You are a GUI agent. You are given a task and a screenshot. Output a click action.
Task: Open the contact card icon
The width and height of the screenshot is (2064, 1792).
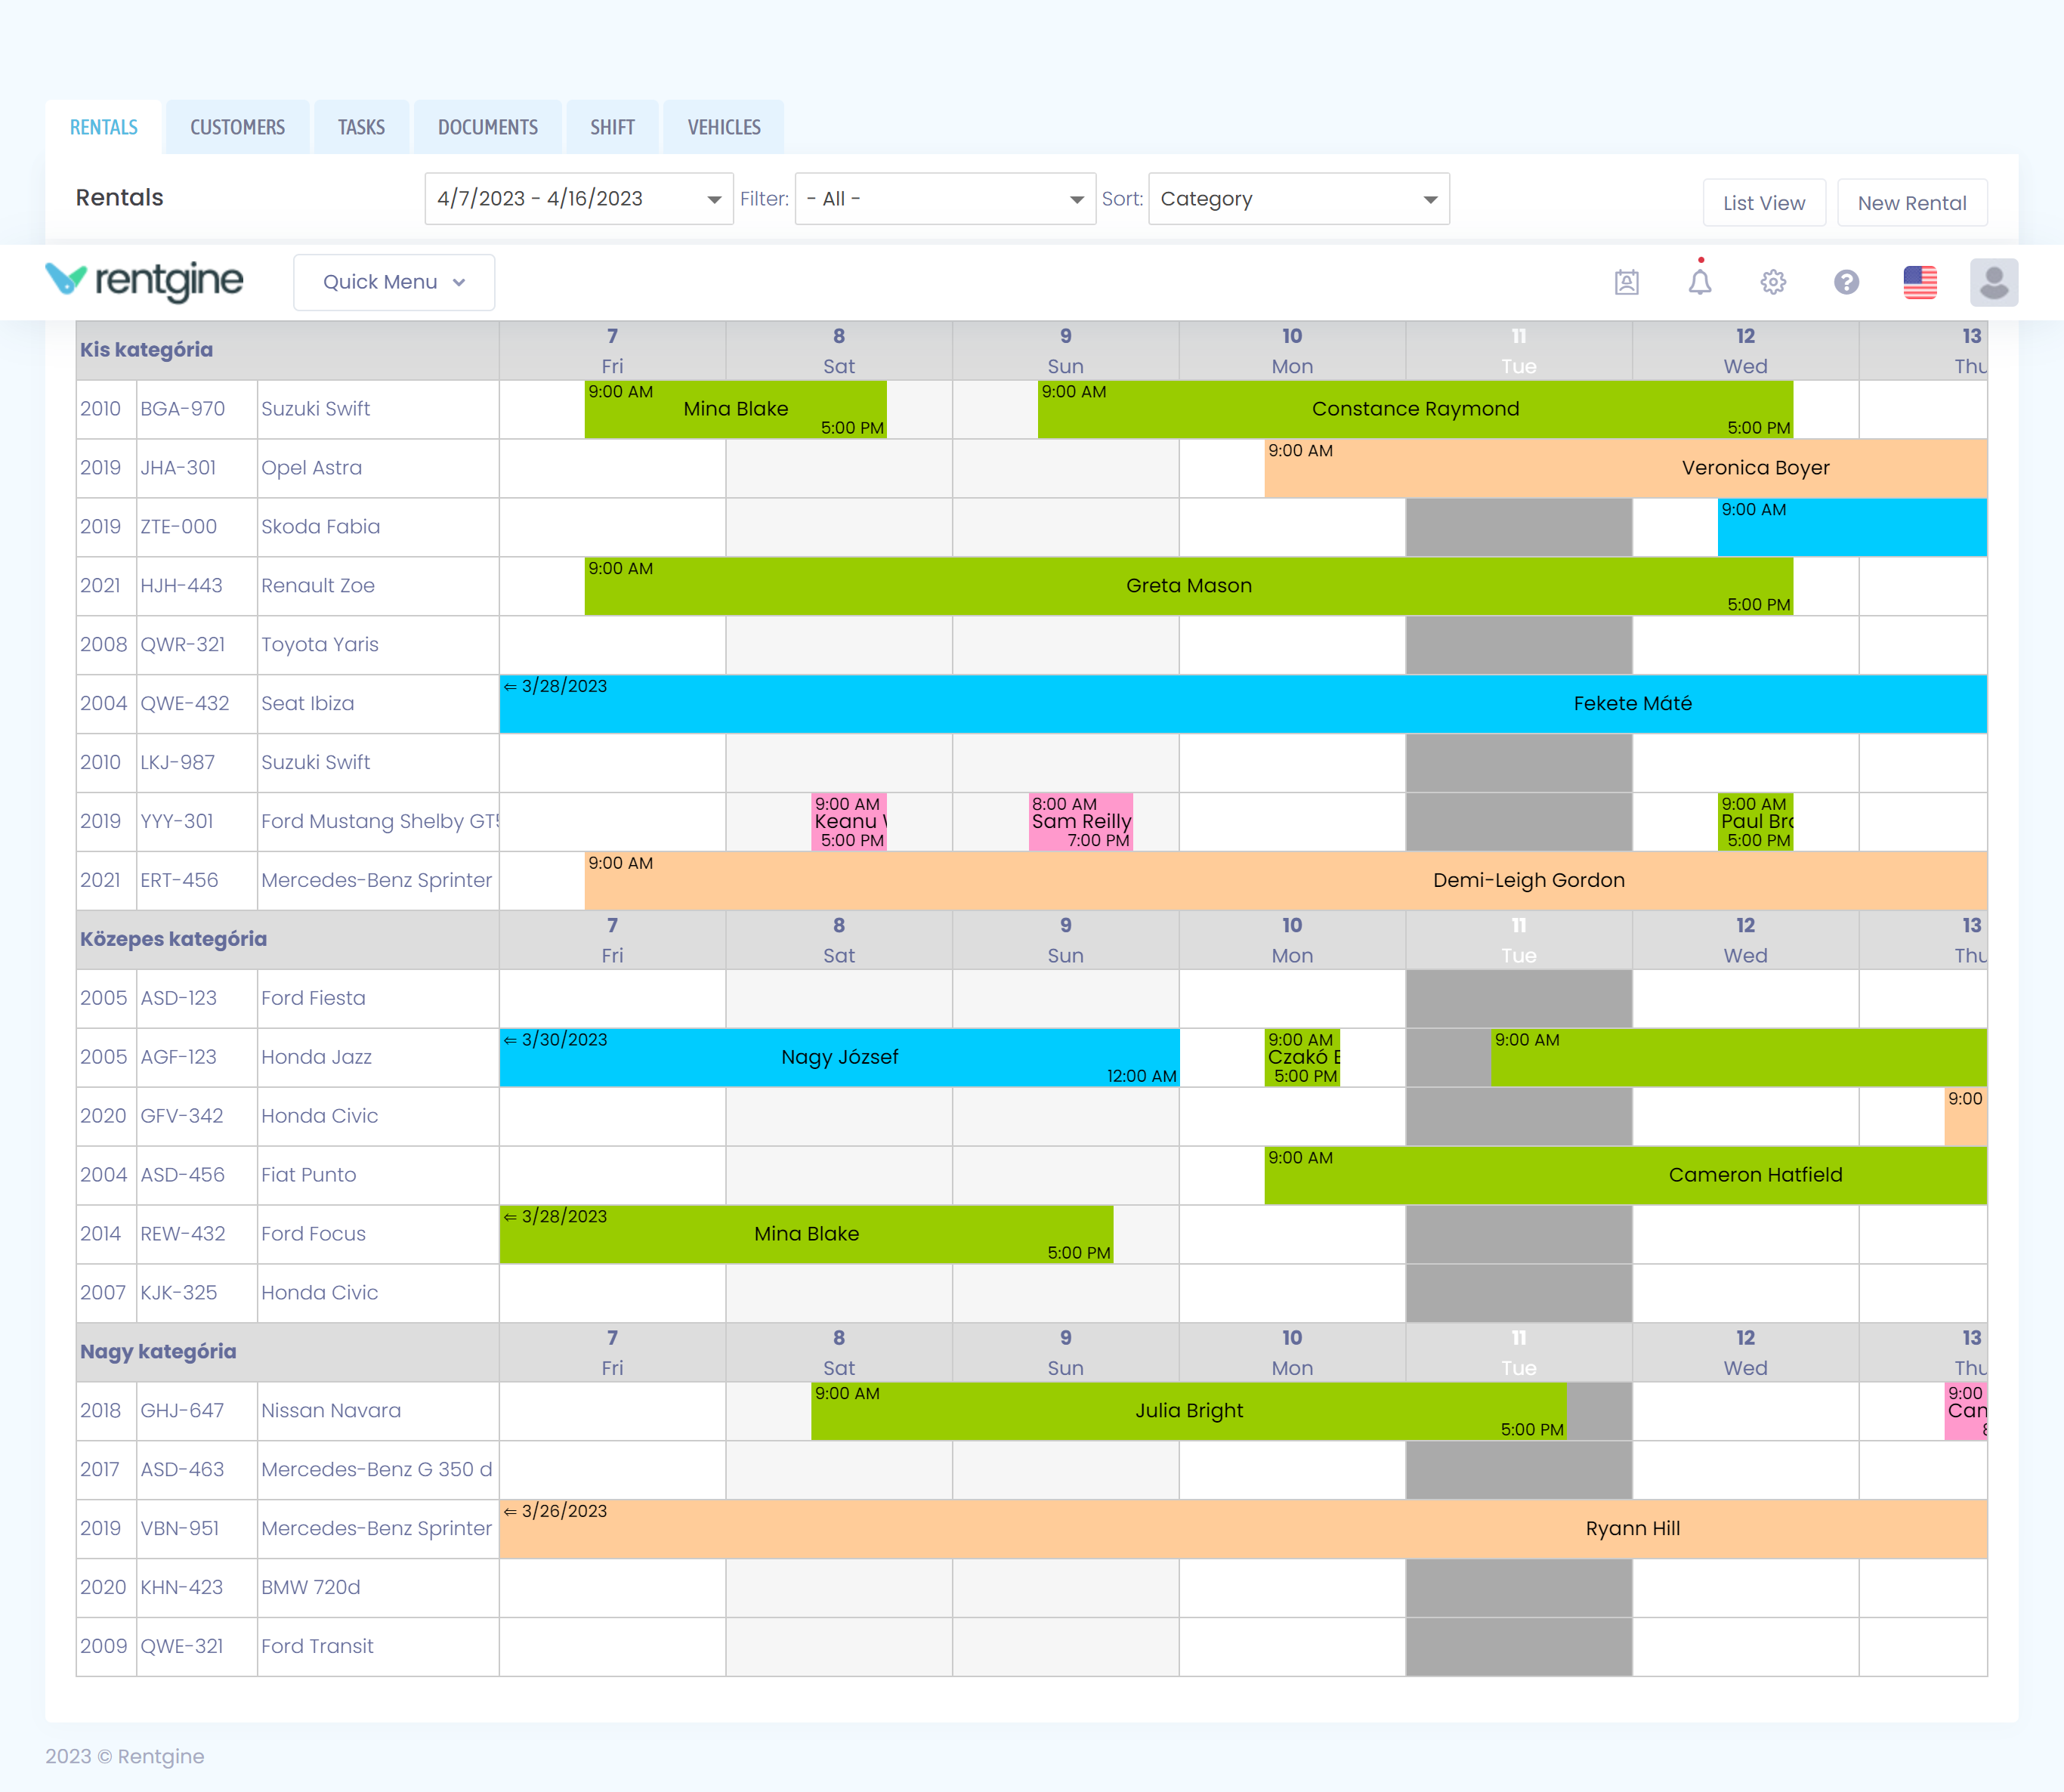(x=1627, y=282)
